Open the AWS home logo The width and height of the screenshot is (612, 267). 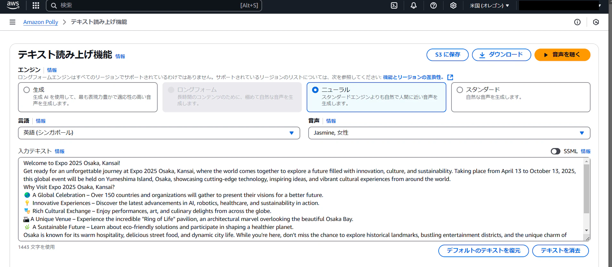click(x=13, y=5)
